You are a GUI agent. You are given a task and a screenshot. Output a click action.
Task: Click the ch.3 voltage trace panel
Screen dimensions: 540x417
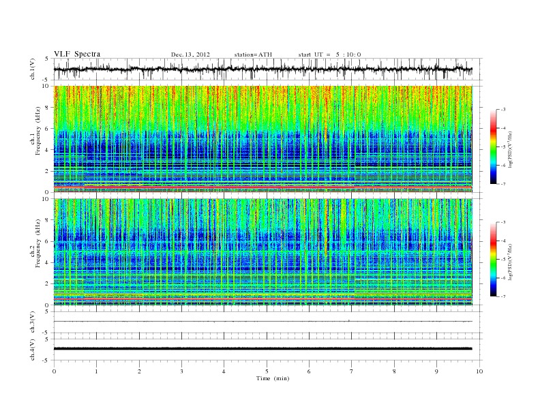(x=267, y=322)
